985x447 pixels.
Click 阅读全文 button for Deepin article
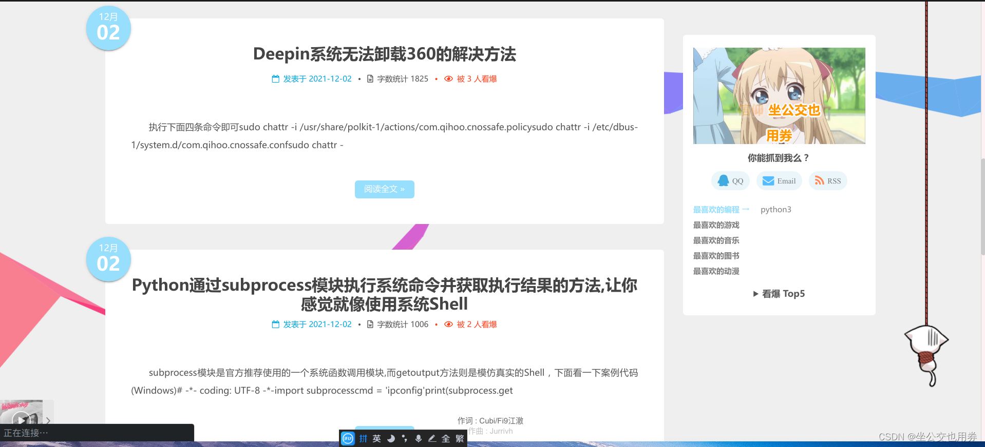(385, 189)
